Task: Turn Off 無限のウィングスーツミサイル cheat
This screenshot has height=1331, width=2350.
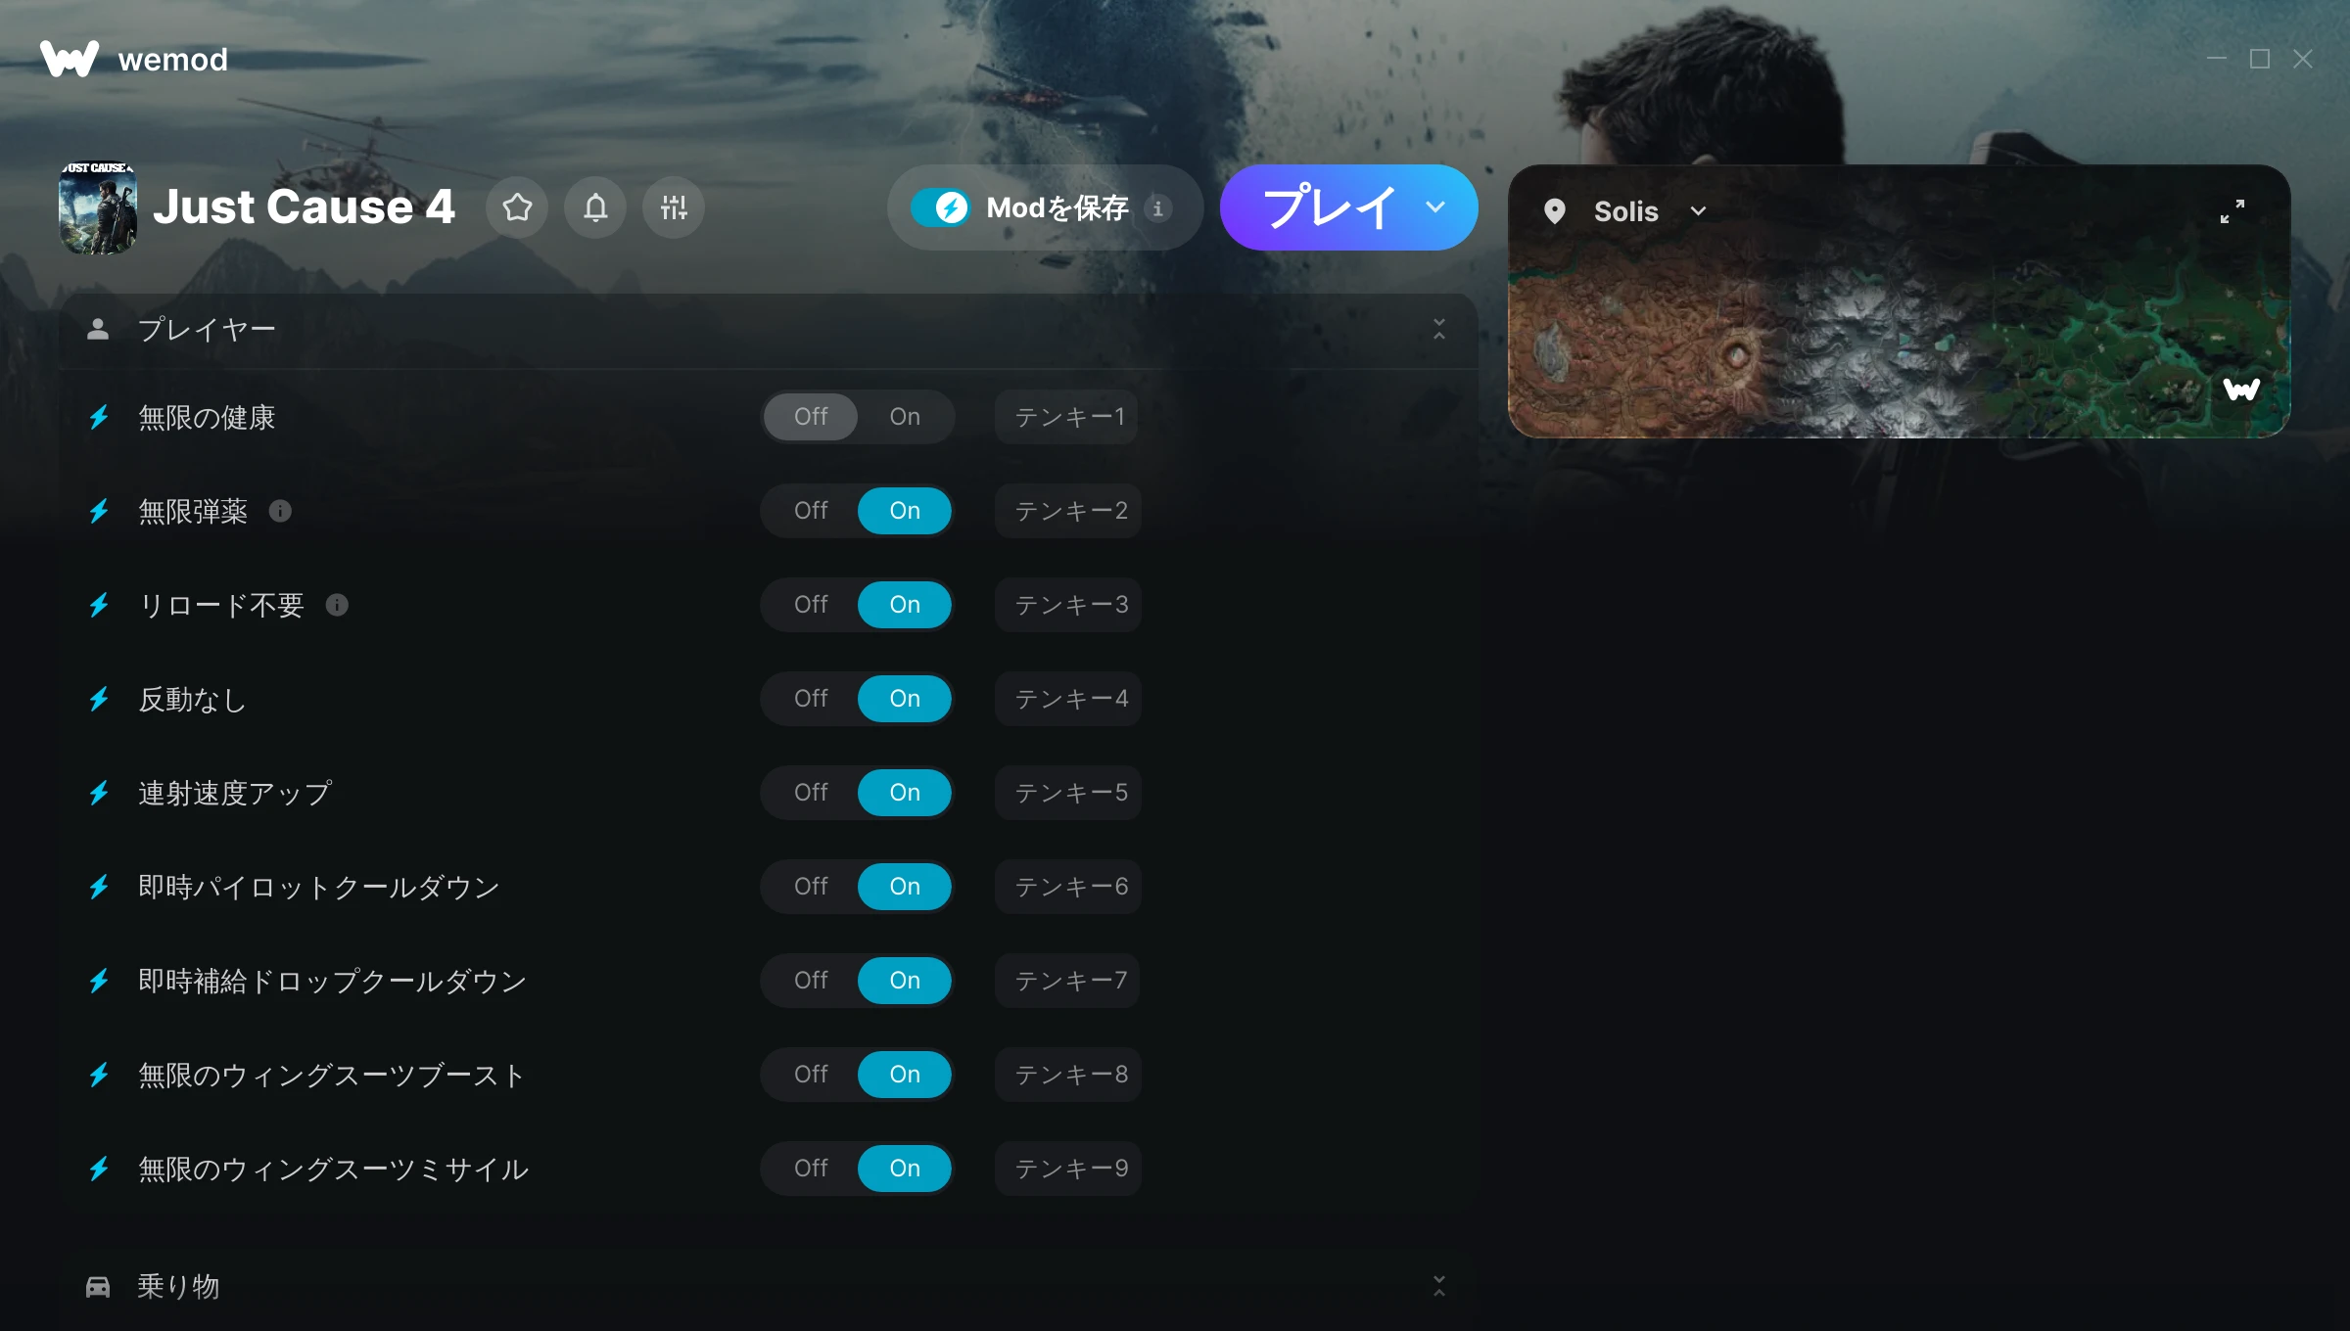Action: click(811, 1169)
